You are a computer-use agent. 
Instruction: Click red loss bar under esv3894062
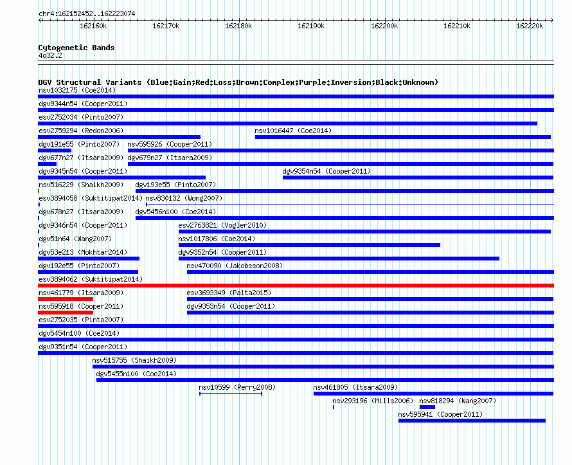tap(296, 286)
